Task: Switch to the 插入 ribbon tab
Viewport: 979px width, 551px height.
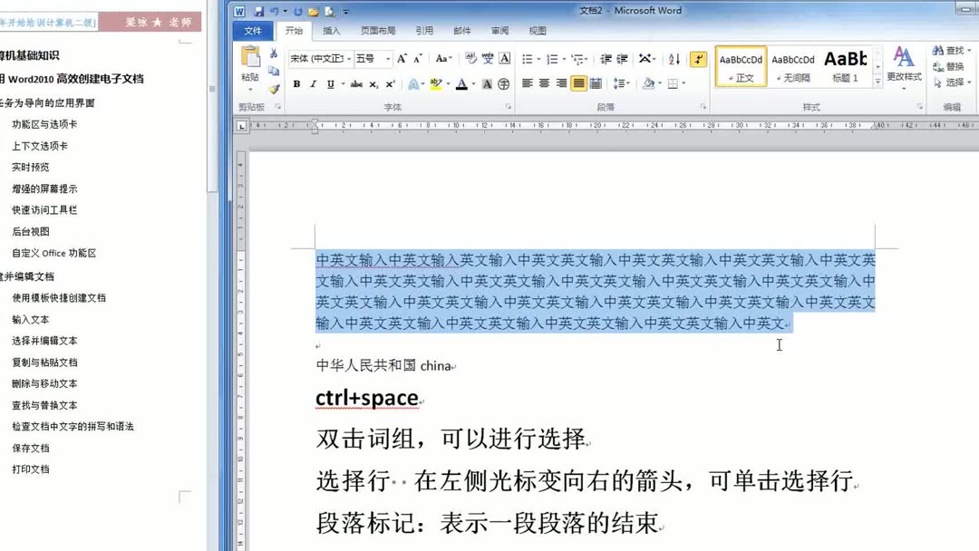Action: click(x=332, y=30)
